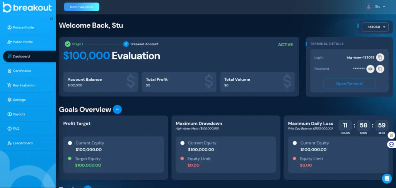Screen dimensions: 396x188
Task: Click Maximum Drawdown title
Action: pyautogui.click(x=199, y=124)
